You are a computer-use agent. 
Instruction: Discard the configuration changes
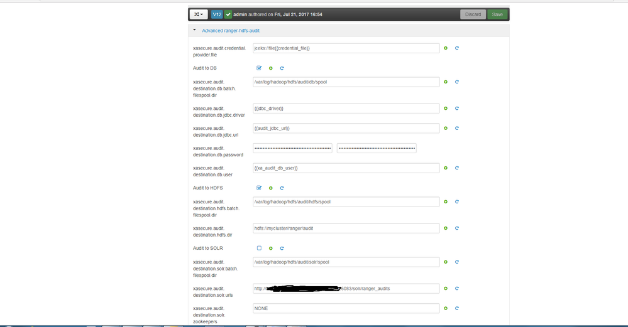click(x=473, y=14)
